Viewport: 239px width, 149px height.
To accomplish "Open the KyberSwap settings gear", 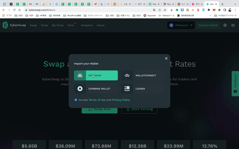I will (225, 25).
